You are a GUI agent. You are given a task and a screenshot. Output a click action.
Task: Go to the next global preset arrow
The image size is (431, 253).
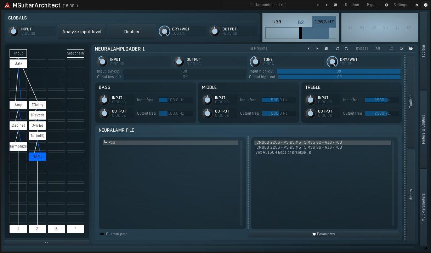(x=326, y=5)
